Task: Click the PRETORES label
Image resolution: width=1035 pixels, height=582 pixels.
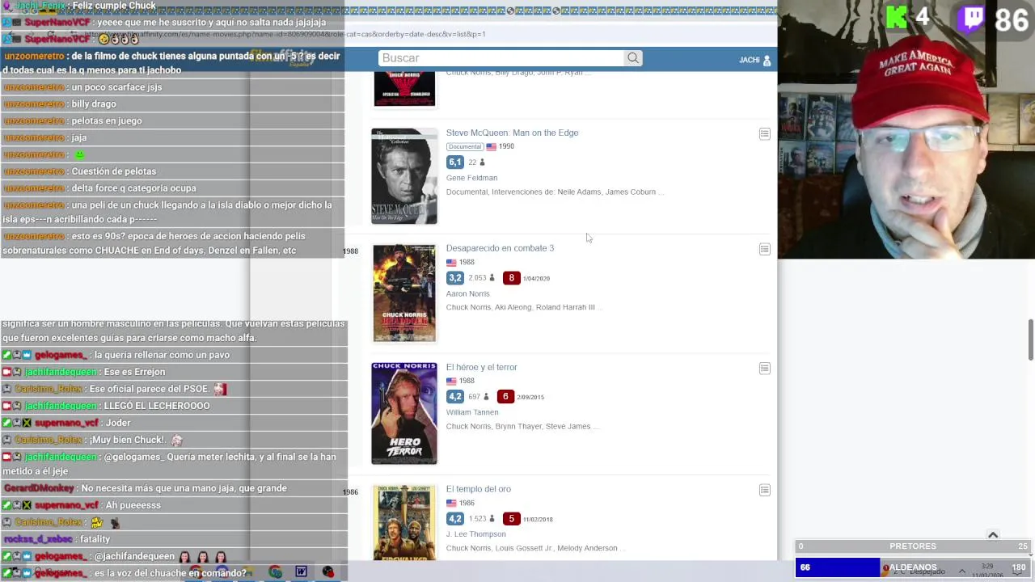Action: 913,546
